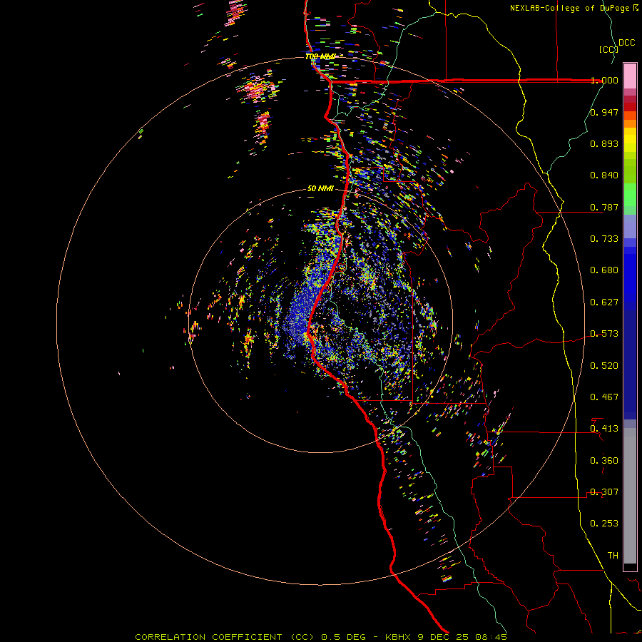Image resolution: width=642 pixels, height=642 pixels.
Task: Select the 0.947 scale value label
Action: coord(604,112)
